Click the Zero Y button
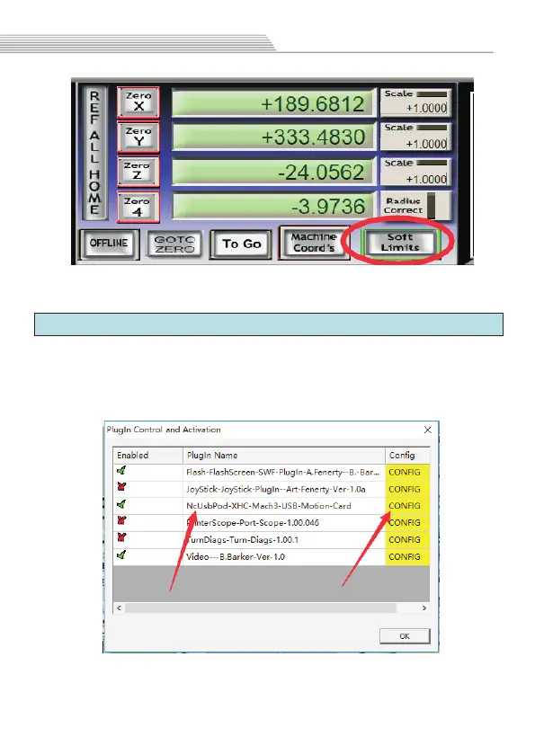The height and width of the screenshot is (754, 535). (138, 137)
